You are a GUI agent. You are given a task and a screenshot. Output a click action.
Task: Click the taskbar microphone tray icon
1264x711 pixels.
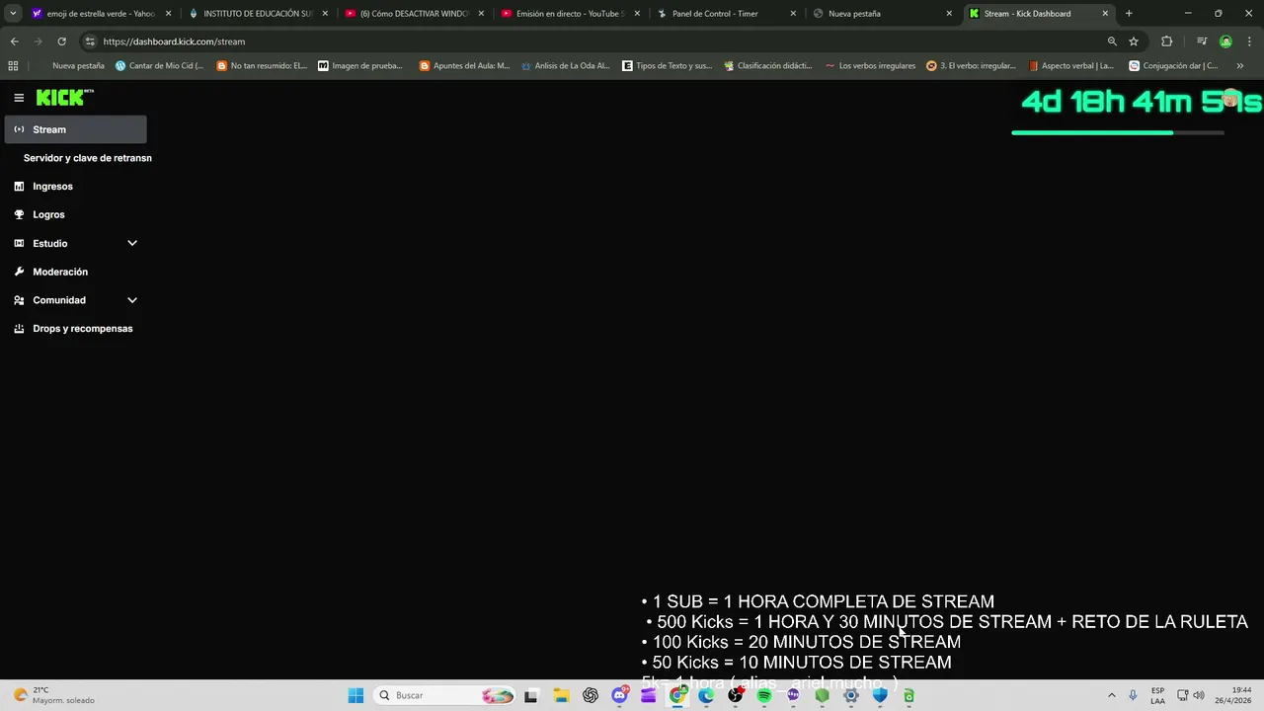click(x=1133, y=695)
